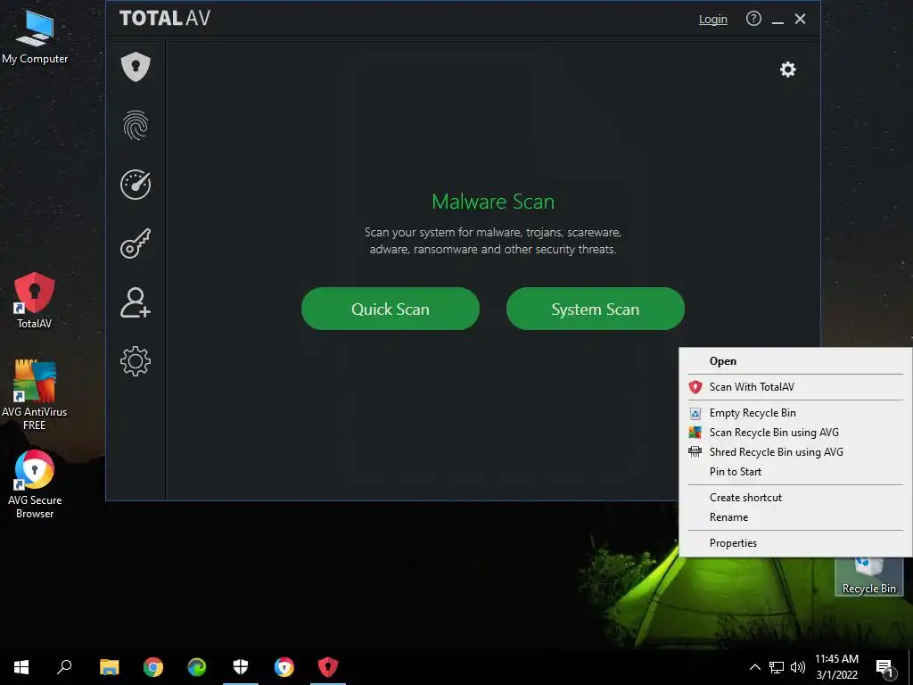913x685 pixels.
Task: Launch Microsoft Edge from the taskbar
Action: tap(197, 667)
